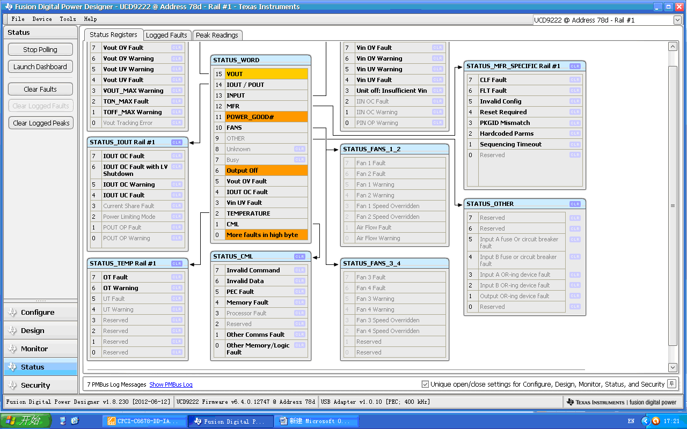The height and width of the screenshot is (429, 687).
Task: Open the Show PMBus Log link
Action: (x=171, y=384)
